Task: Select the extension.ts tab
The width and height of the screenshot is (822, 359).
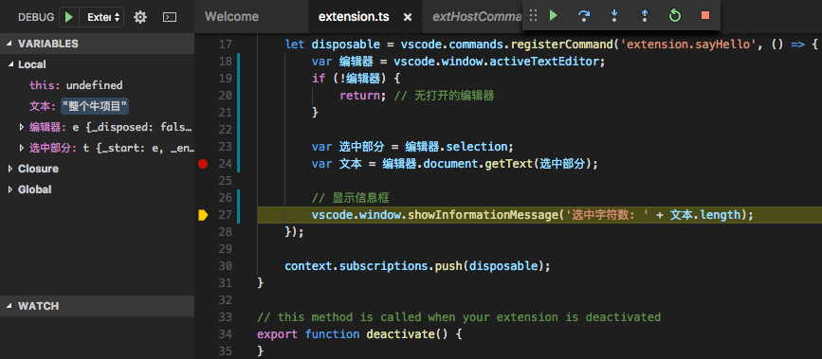Action: coord(354,17)
